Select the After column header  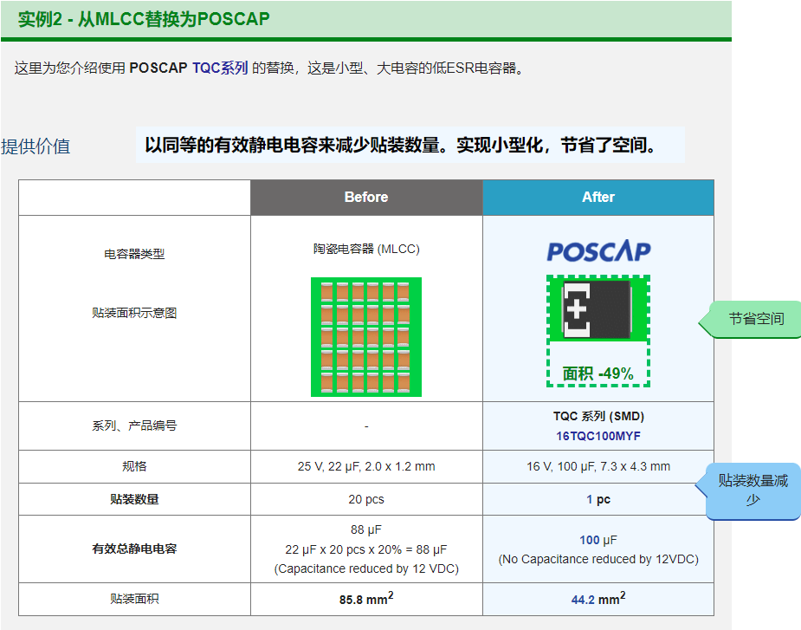(x=598, y=198)
